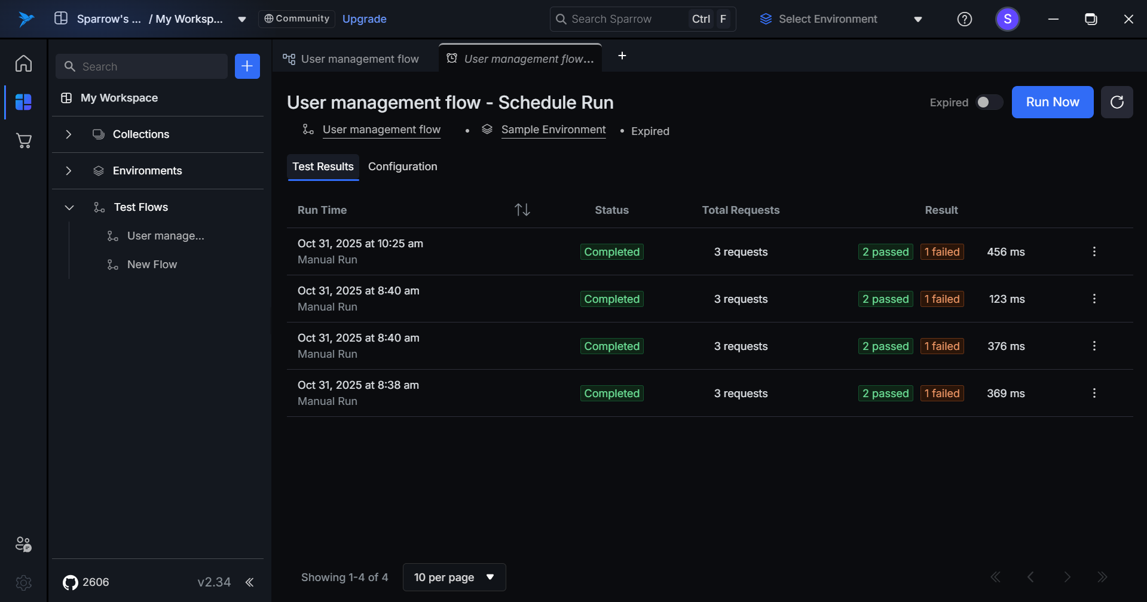Open the settings gear icon
Viewport: 1147px width, 602px height.
click(x=23, y=582)
